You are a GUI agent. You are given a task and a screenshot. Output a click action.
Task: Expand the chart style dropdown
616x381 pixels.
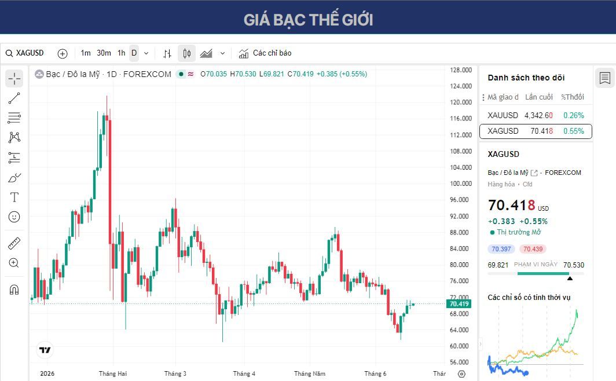click(222, 53)
